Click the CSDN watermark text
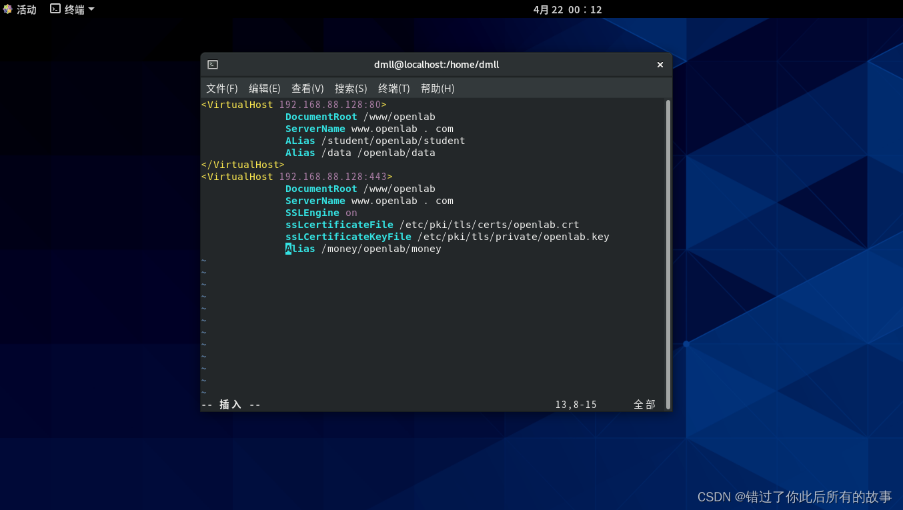The image size is (903, 510). click(x=794, y=497)
